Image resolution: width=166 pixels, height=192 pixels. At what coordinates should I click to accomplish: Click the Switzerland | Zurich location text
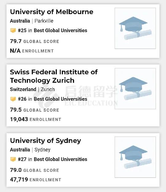coord(32,89)
